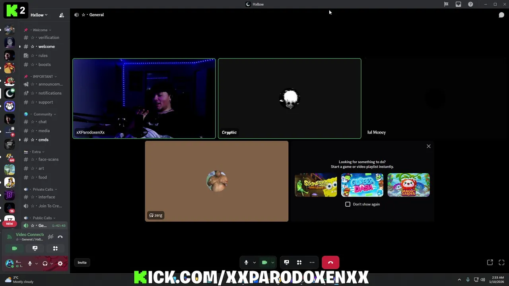The width and height of the screenshot is (509, 286).
Task: Show hidden icons in system tray
Action: click(459, 280)
